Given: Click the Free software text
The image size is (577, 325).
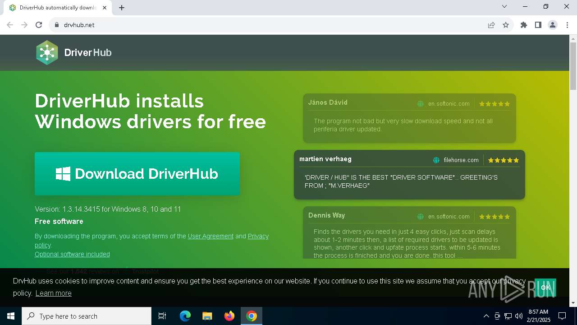Looking at the screenshot, I should [59, 221].
